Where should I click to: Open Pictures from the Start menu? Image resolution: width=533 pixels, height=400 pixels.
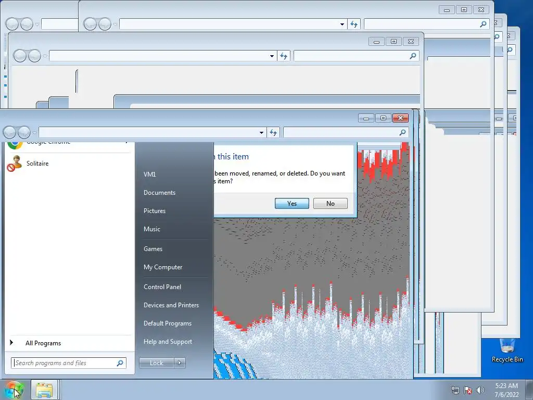click(154, 211)
